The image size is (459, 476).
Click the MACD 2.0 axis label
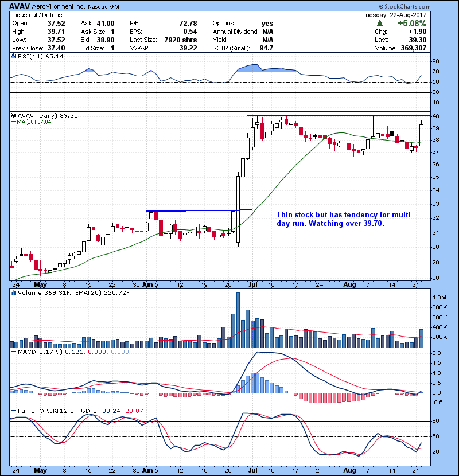(437, 353)
